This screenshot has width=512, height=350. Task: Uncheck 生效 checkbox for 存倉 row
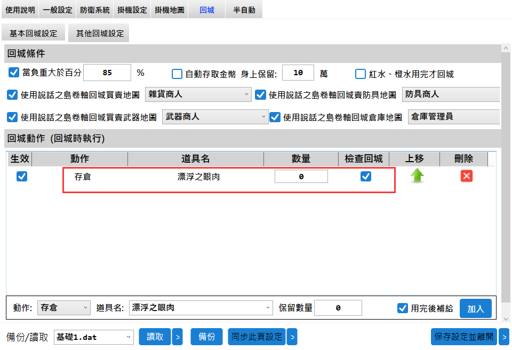[x=22, y=177]
